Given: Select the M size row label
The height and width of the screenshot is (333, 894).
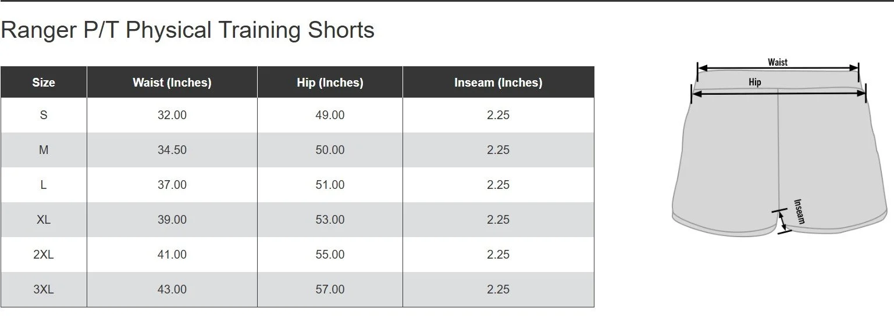Looking at the screenshot, I should pos(44,150).
